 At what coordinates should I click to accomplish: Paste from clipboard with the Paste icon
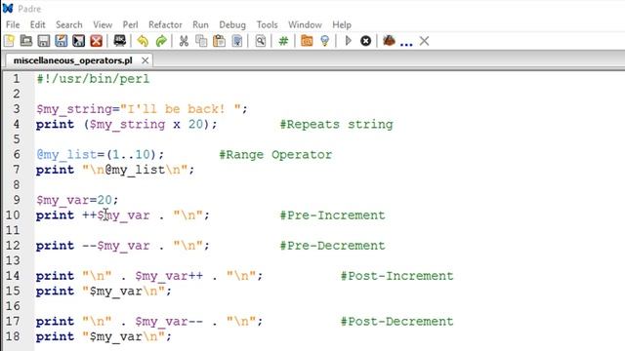tap(219, 41)
